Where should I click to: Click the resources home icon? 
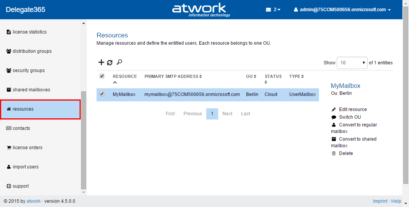coord(9,109)
